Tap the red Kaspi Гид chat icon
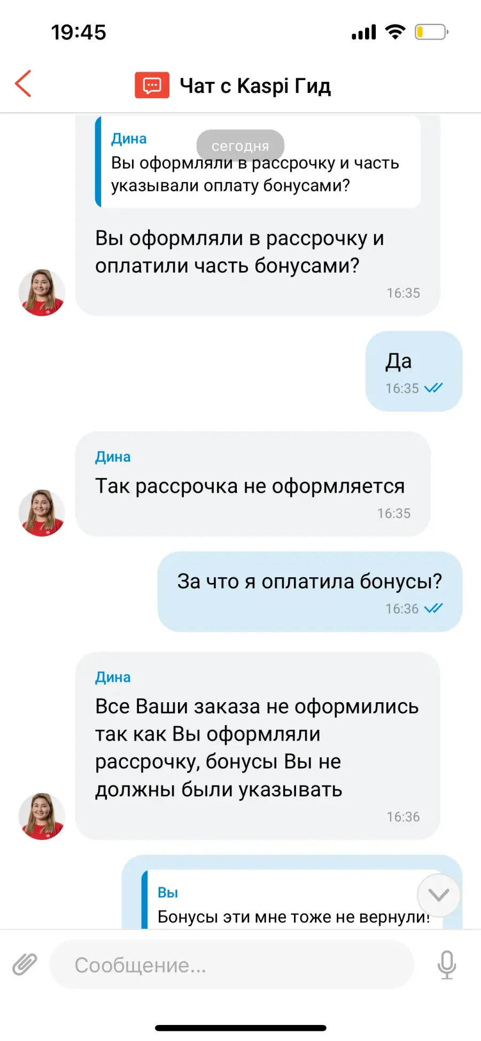Image resolution: width=481 pixels, height=1041 pixels. [x=152, y=86]
